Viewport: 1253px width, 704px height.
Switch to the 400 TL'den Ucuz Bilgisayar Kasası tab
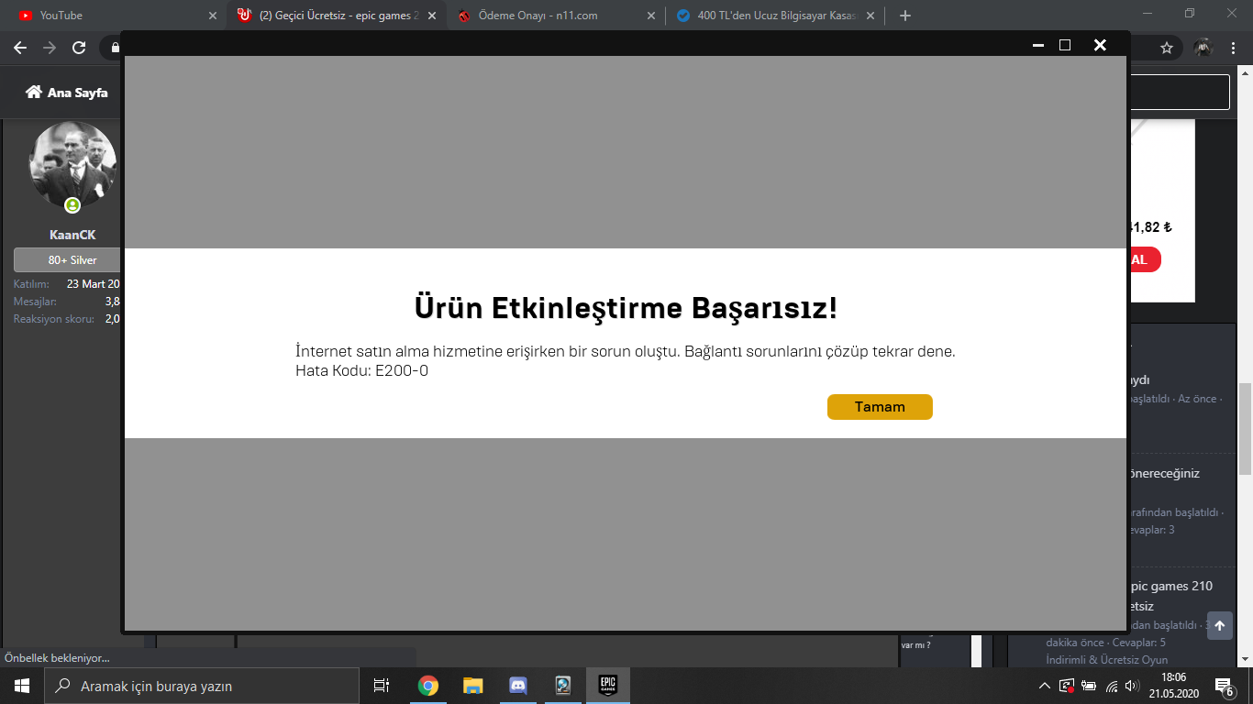[x=776, y=16]
